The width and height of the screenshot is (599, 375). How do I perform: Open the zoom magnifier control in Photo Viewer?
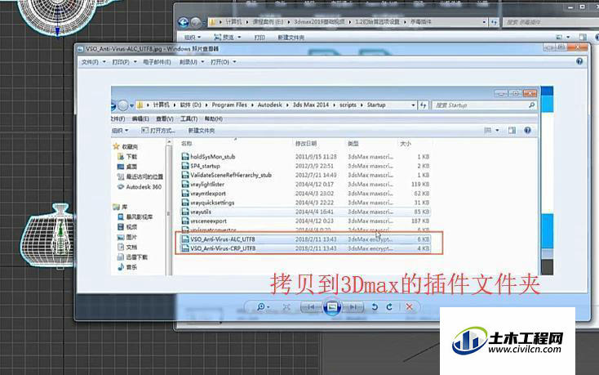pyautogui.click(x=263, y=307)
